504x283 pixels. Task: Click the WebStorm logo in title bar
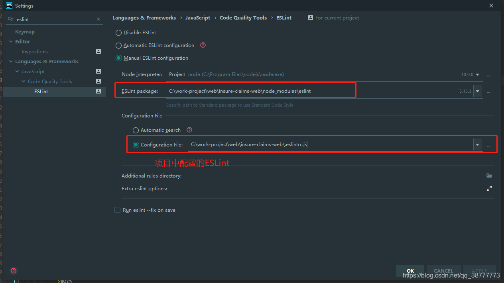click(9, 6)
